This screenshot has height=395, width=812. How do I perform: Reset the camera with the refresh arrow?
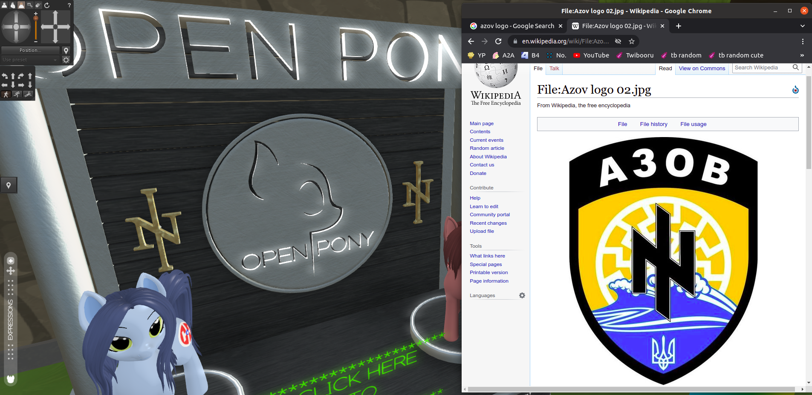click(x=47, y=5)
